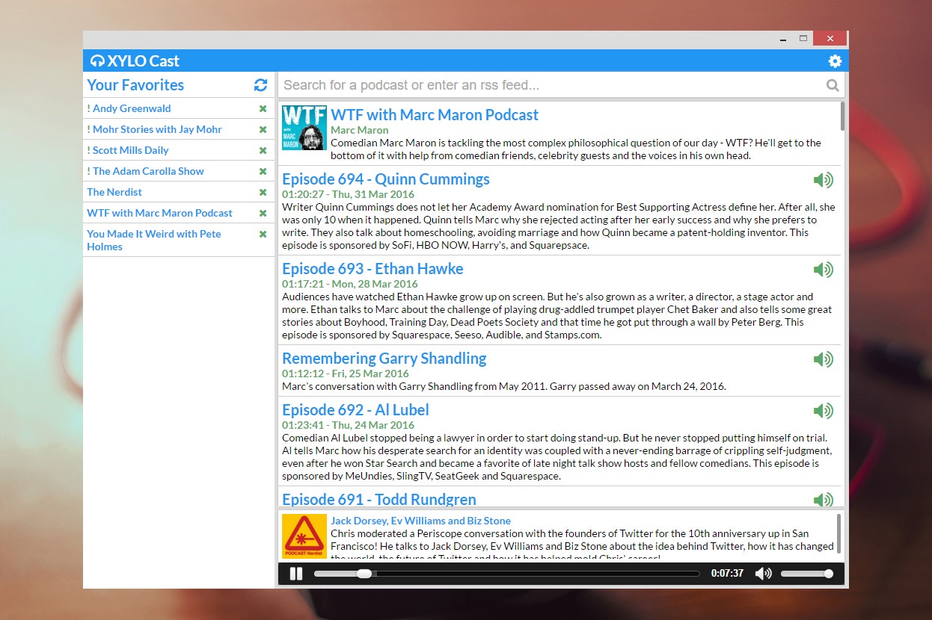Remove Andy Greenwald from favorites
Viewport: 932px width, 620px height.
[x=263, y=108]
